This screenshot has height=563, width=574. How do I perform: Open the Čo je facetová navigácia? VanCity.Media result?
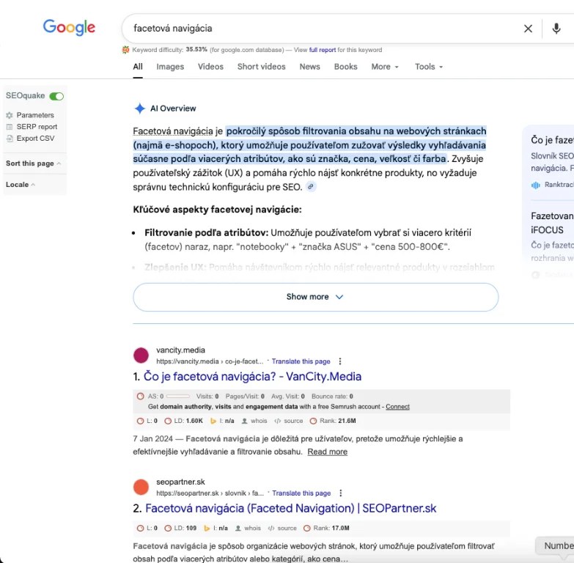coord(252,377)
